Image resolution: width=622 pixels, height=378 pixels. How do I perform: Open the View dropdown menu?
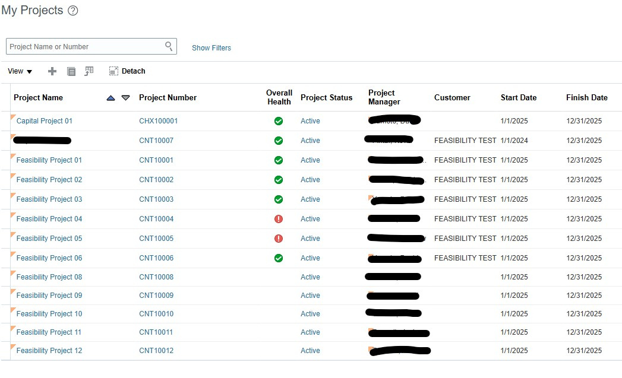pyautogui.click(x=20, y=71)
